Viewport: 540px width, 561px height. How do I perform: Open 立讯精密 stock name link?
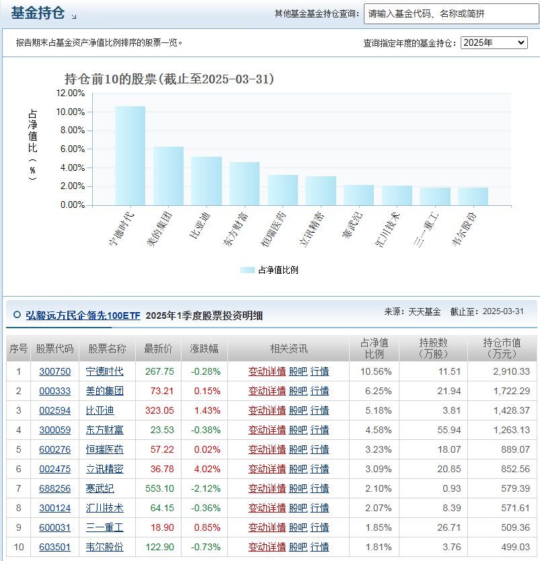tap(104, 469)
